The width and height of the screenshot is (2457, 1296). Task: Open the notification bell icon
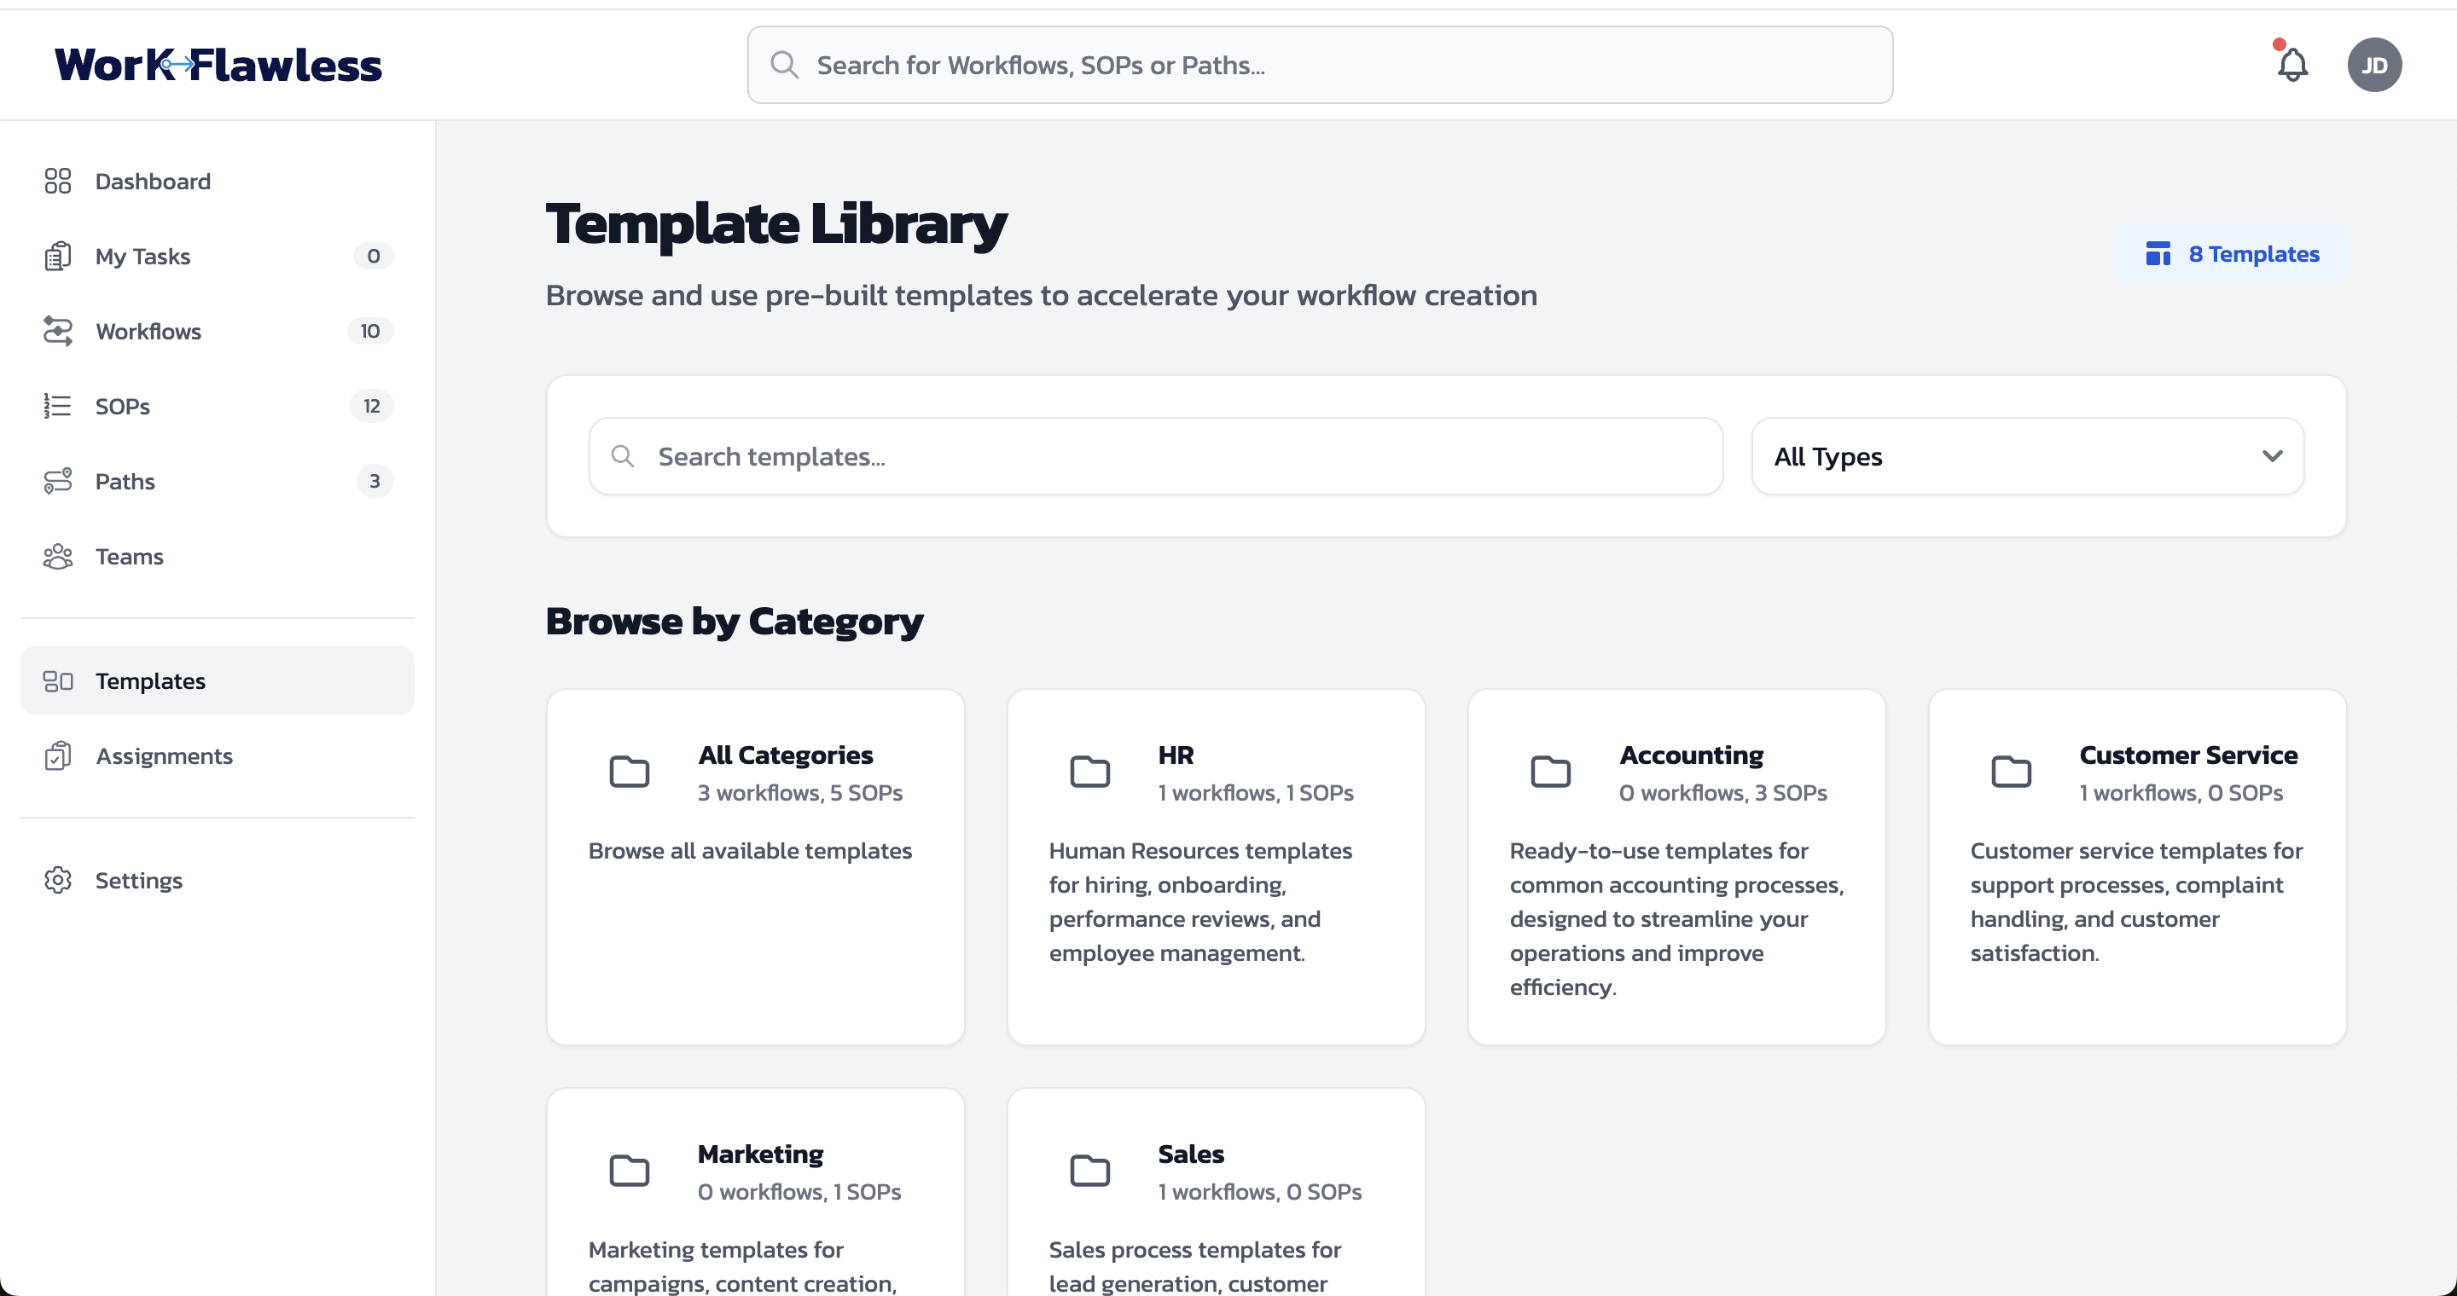(x=2292, y=64)
